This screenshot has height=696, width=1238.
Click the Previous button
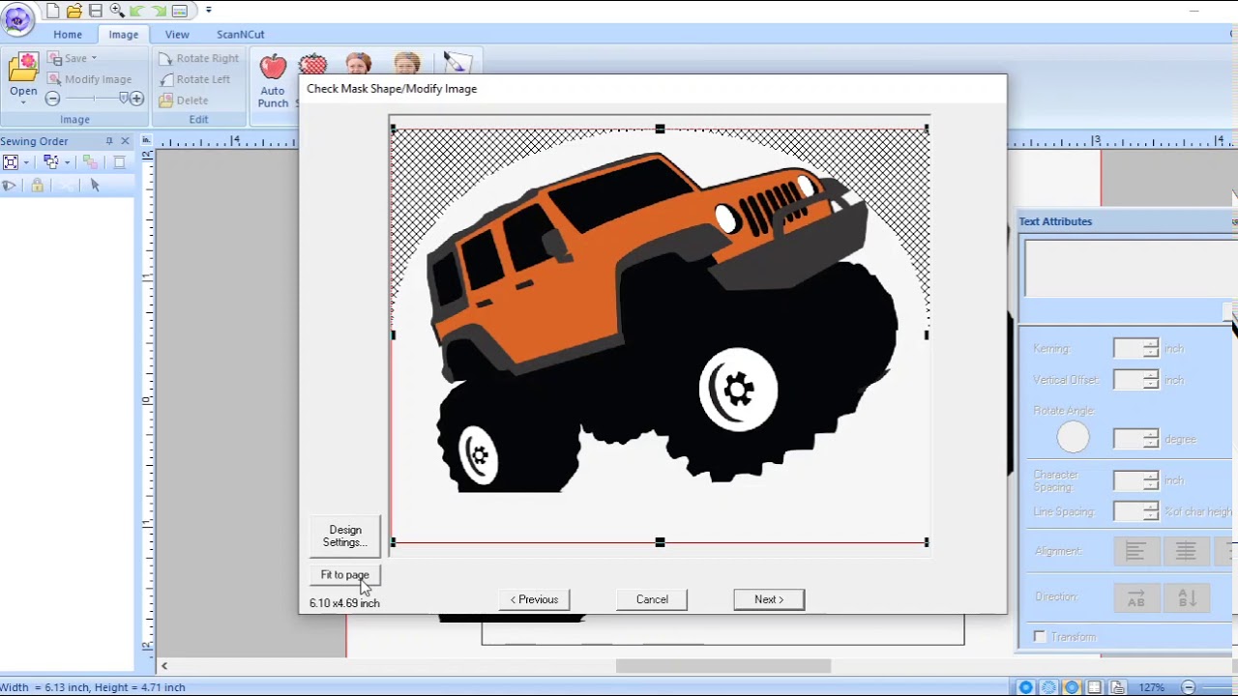(x=535, y=599)
